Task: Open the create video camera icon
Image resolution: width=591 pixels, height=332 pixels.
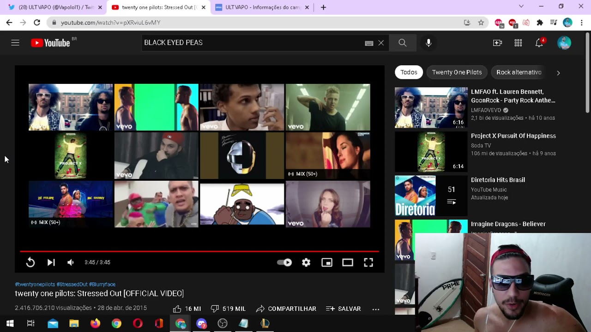Action: point(497,43)
